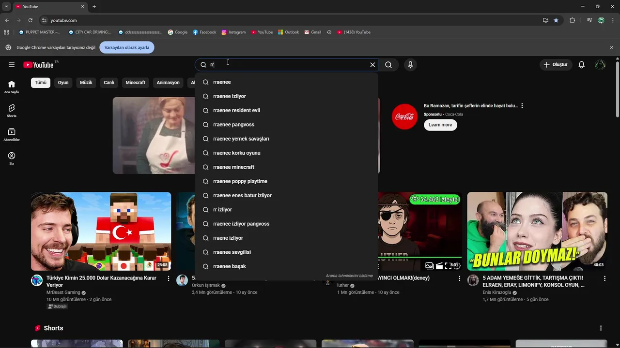Open Shorts from the sidebar
This screenshot has height=348, width=620.
[x=12, y=111]
